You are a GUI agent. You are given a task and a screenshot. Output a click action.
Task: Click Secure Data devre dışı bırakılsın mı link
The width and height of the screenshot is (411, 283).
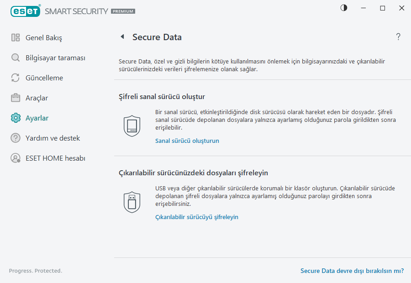352,271
